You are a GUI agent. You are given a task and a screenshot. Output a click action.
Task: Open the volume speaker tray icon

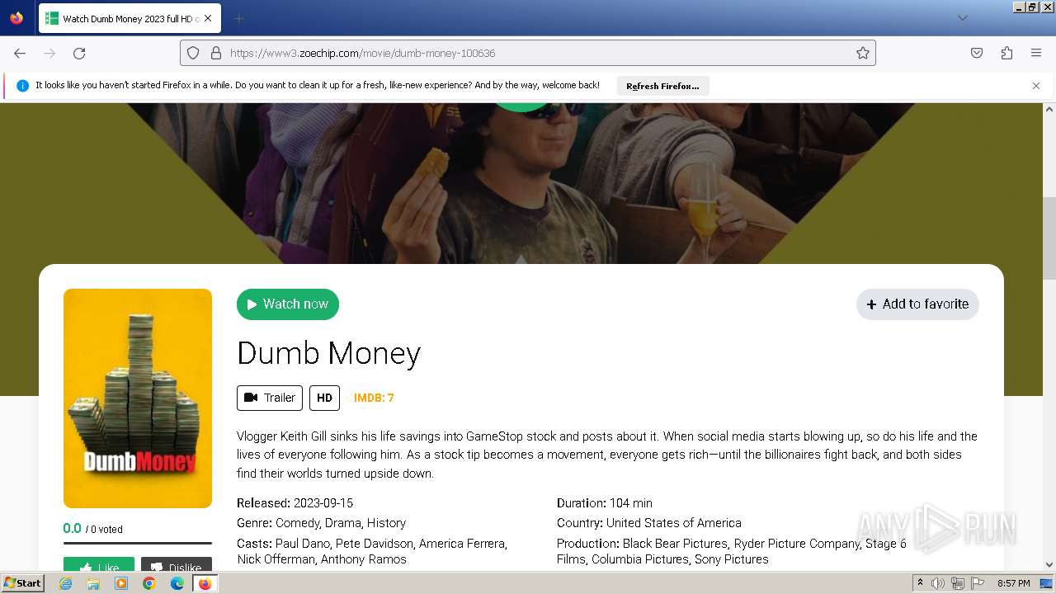click(x=938, y=583)
